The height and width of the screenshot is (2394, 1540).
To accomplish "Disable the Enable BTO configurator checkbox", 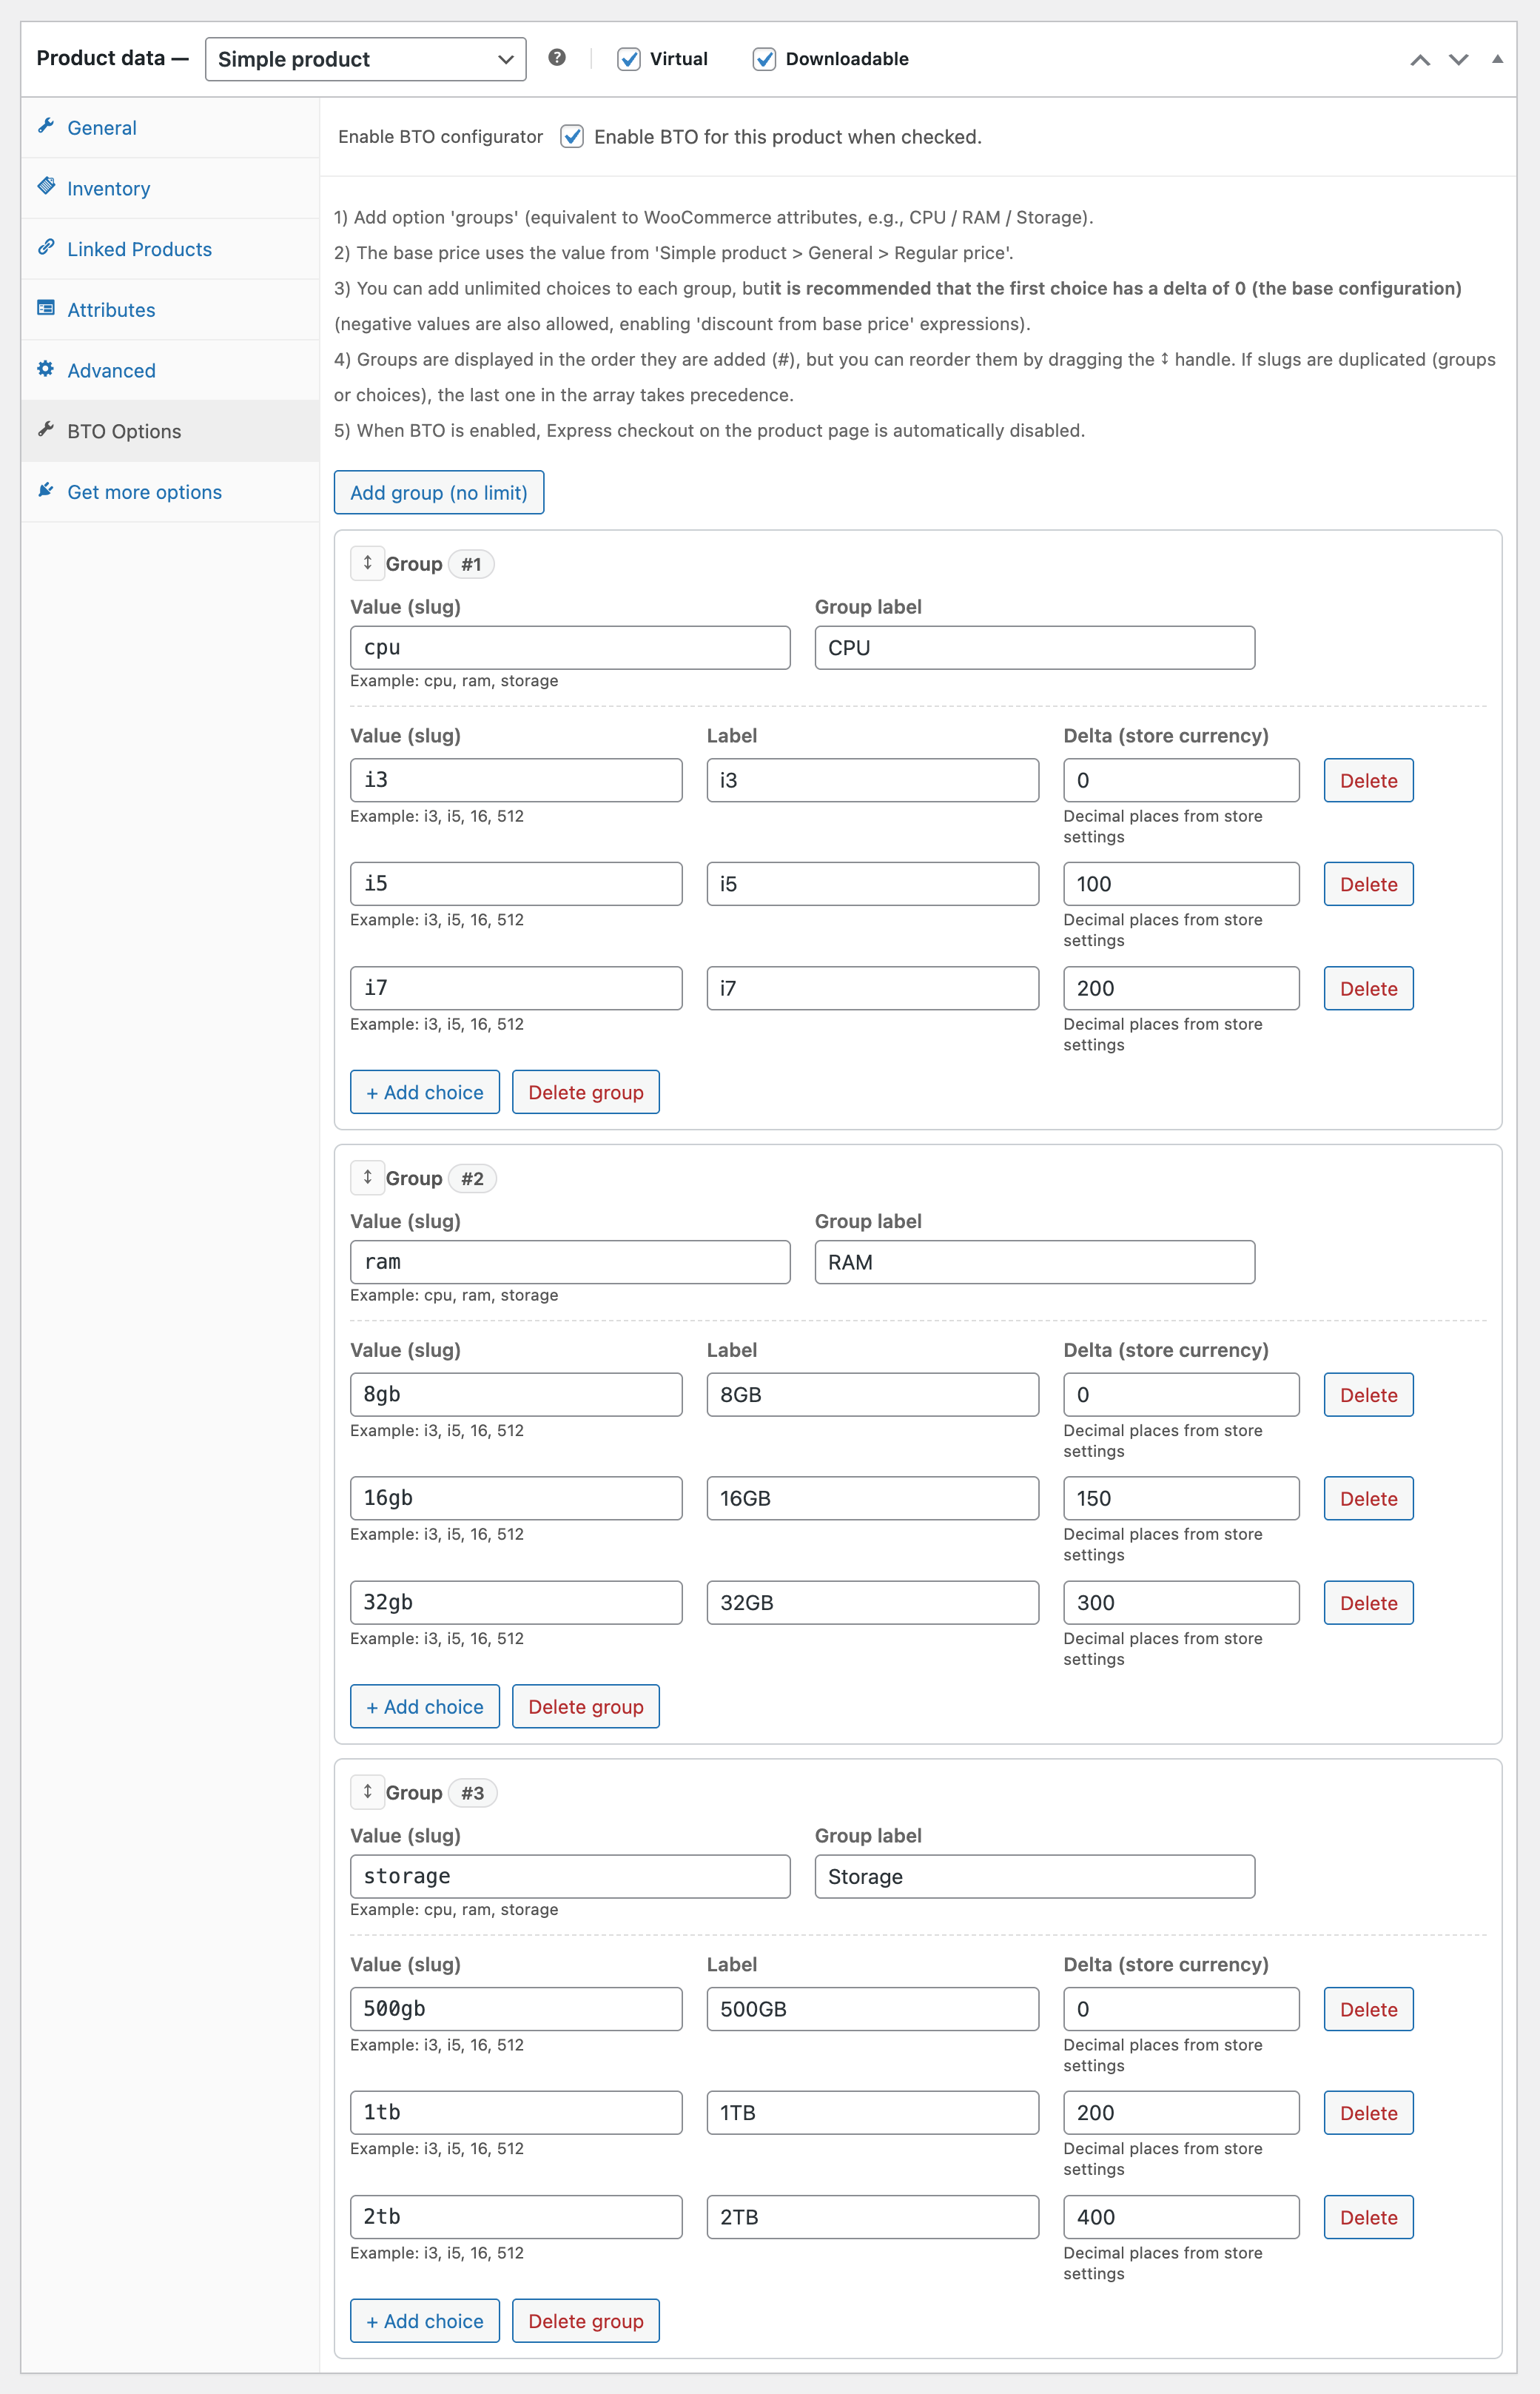I will pos(572,137).
